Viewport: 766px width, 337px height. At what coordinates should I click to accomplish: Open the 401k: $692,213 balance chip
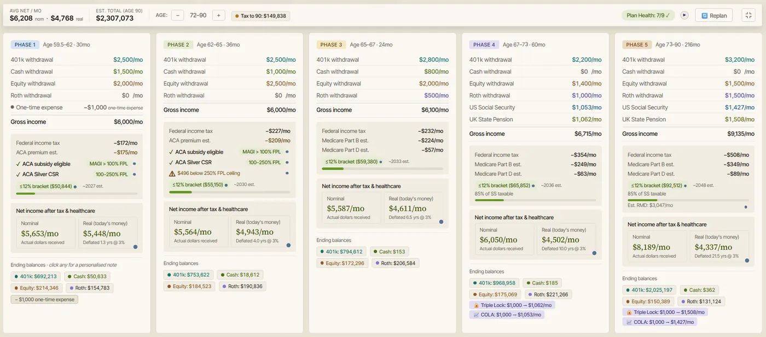point(36,277)
